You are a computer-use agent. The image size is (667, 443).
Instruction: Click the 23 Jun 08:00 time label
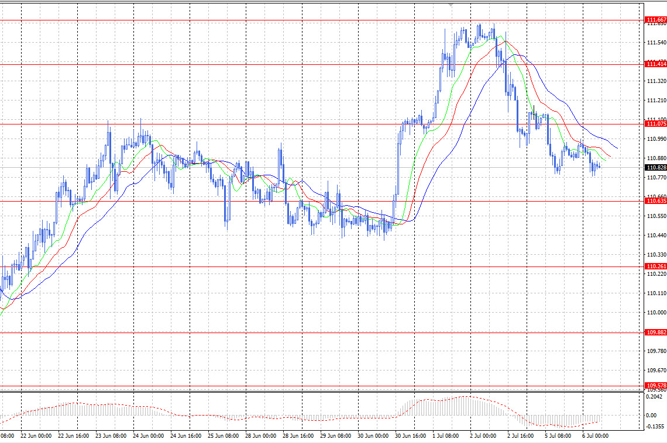(x=111, y=436)
